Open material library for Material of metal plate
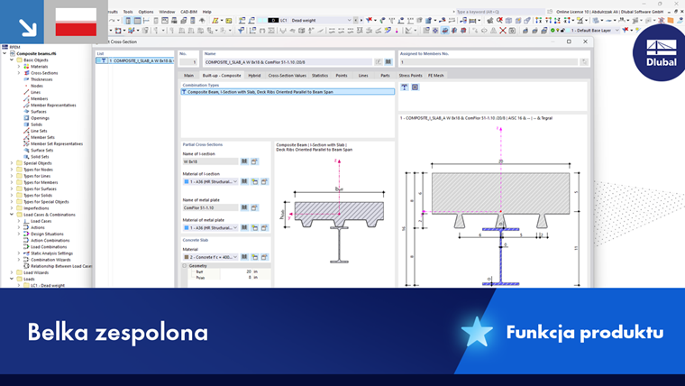This screenshot has height=386, width=685. click(x=244, y=228)
